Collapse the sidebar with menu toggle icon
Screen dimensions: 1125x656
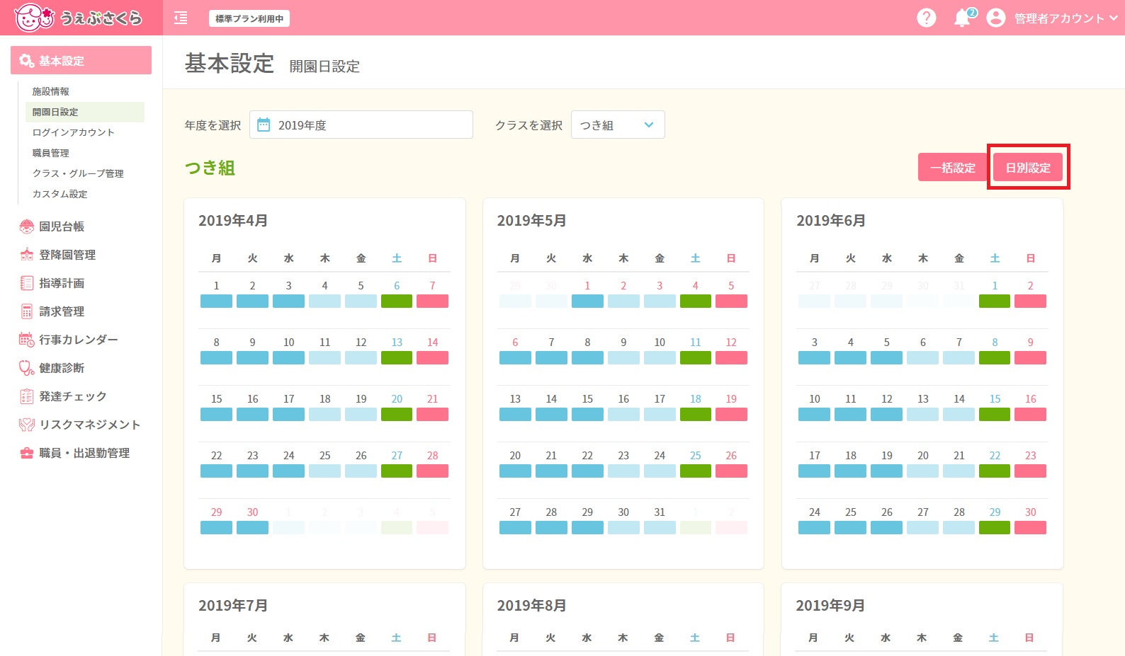[181, 18]
